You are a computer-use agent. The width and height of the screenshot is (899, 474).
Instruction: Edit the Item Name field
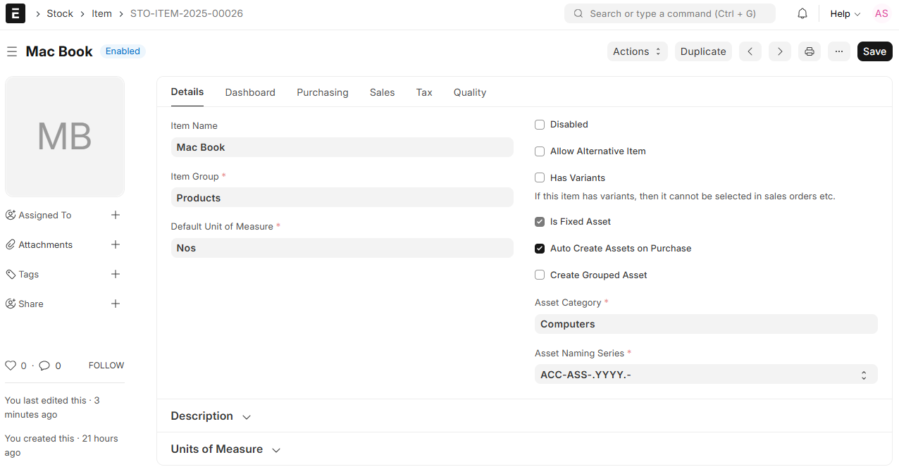[342, 147]
